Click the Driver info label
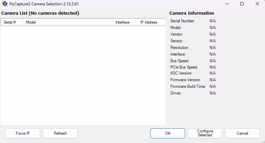265x143 pixels. (176, 93)
